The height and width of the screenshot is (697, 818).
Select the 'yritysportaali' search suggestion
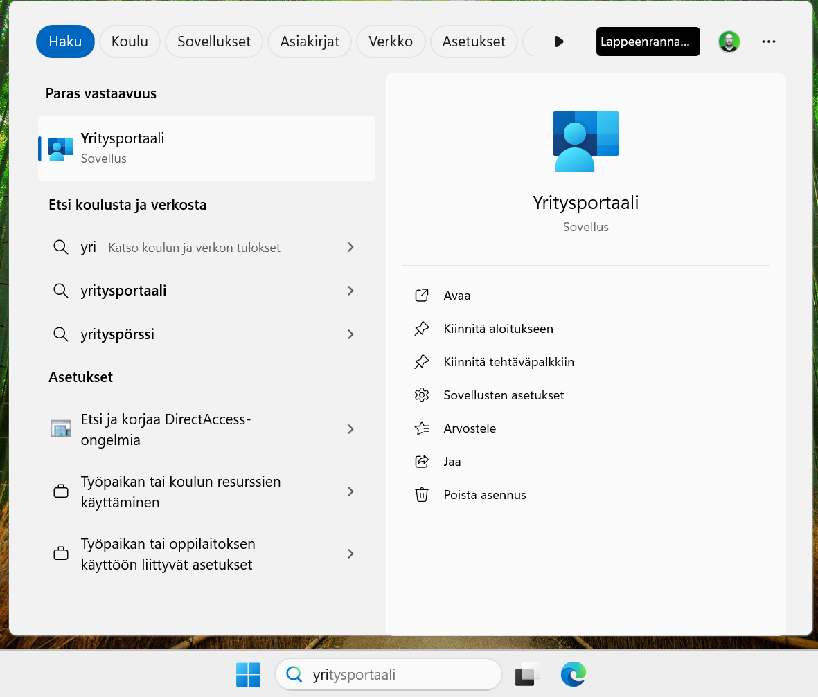click(x=206, y=291)
